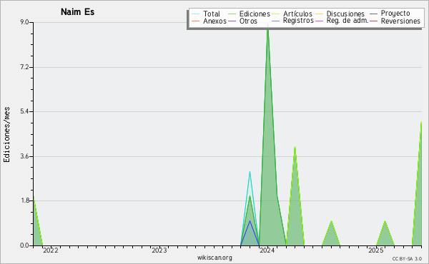Click the 0.0 y-axis value

pos(24,245)
